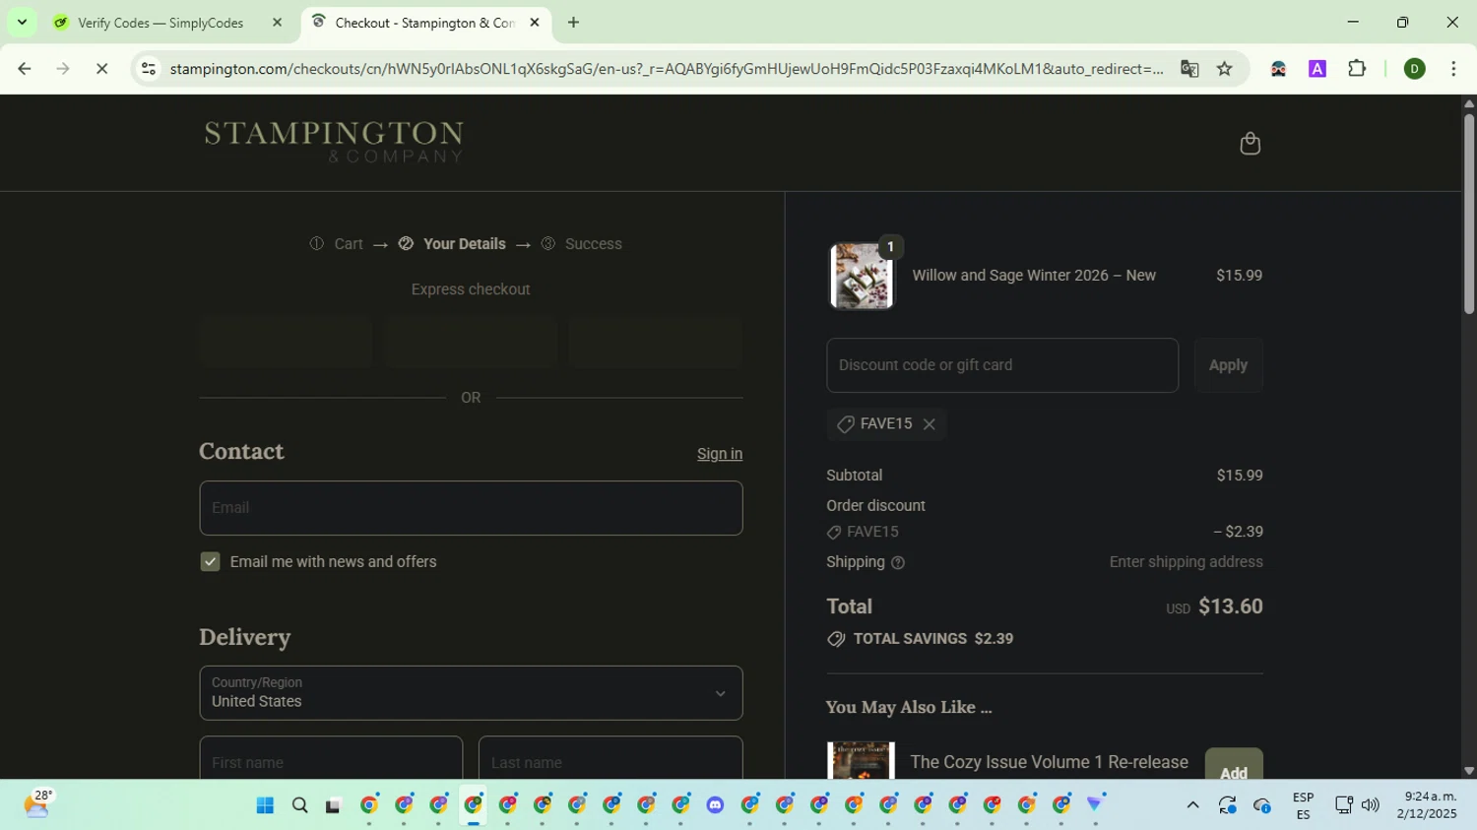1477x830 pixels.
Task: Click the shipping help question mark icon
Action: [898, 563]
